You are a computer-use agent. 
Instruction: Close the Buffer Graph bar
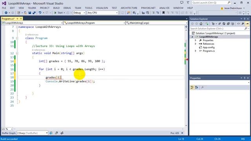coord(182,133)
